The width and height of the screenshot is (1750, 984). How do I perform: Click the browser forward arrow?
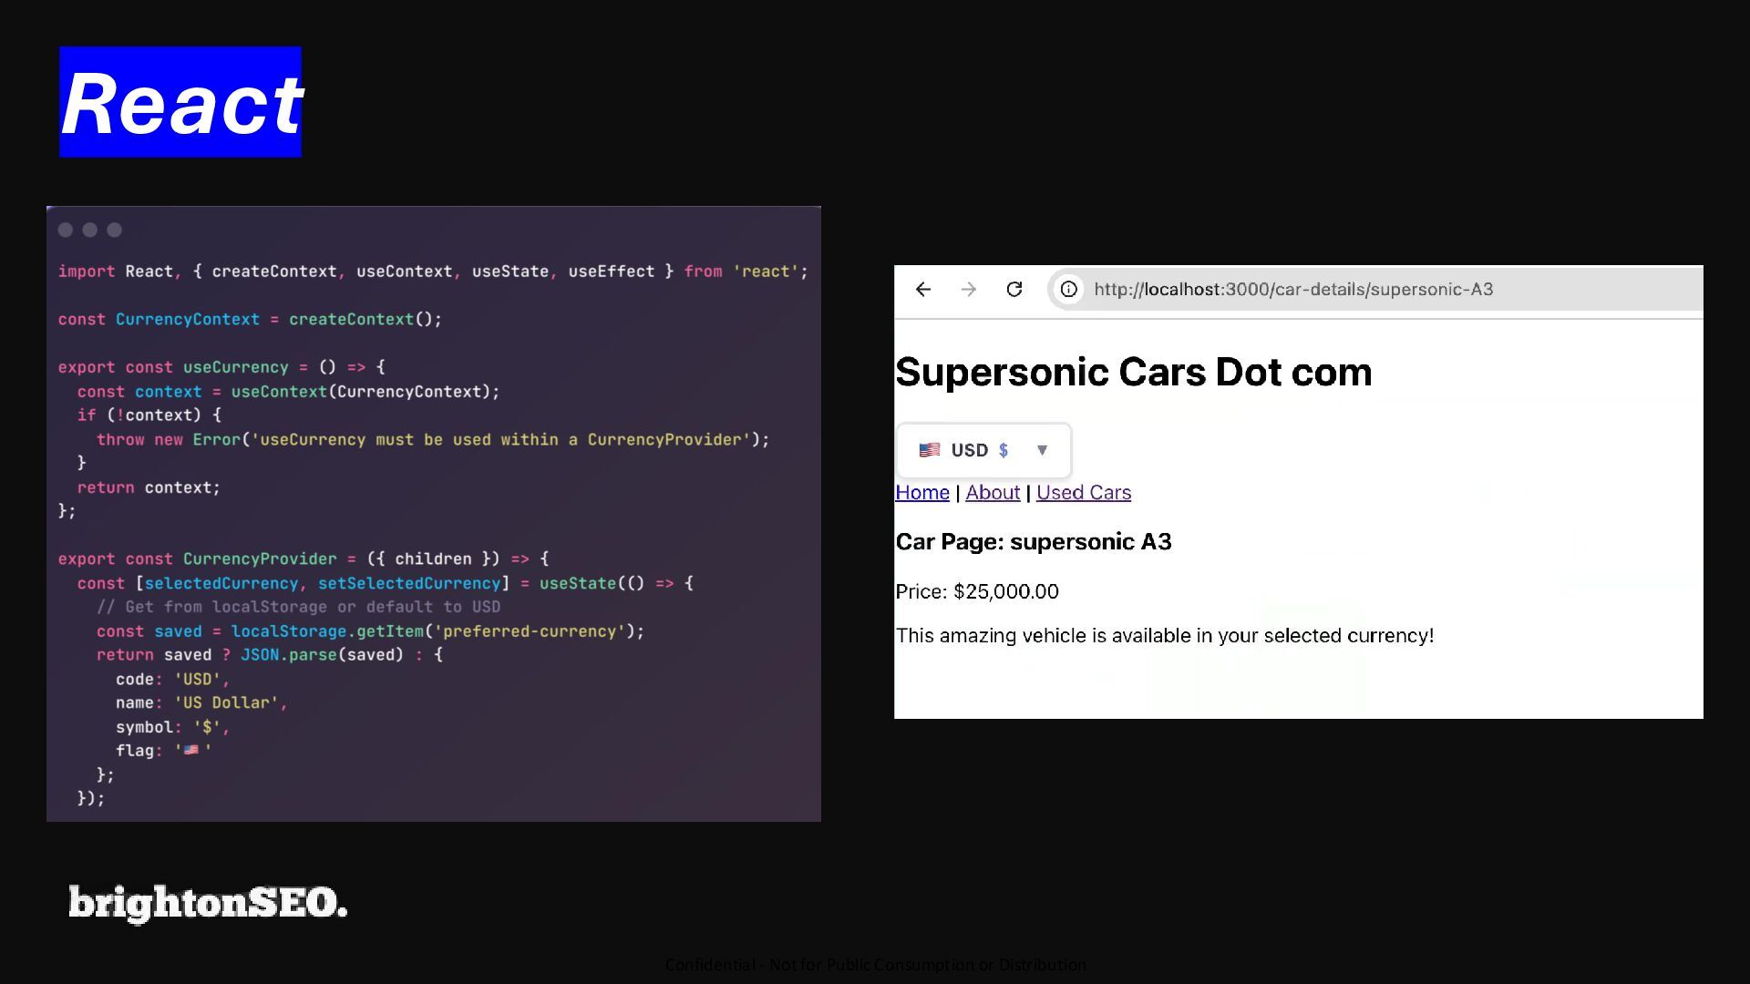pyautogui.click(x=968, y=290)
